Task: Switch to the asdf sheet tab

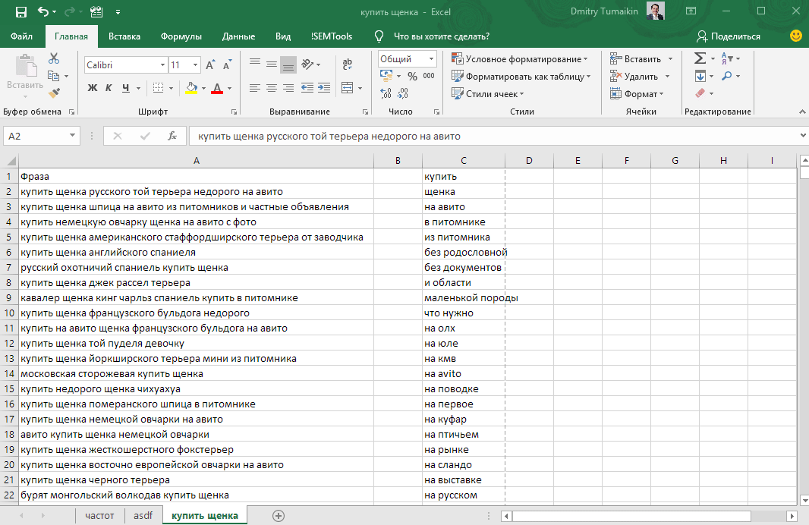Action: click(143, 516)
